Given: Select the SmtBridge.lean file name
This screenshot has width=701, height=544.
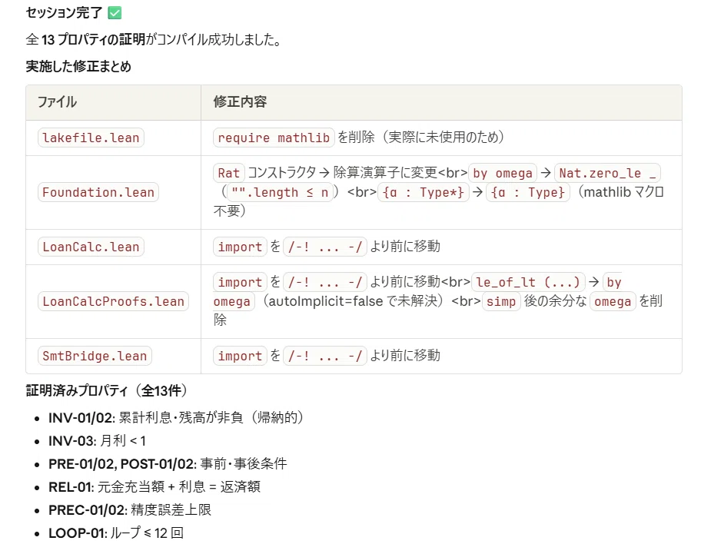Looking at the screenshot, I should click(95, 356).
